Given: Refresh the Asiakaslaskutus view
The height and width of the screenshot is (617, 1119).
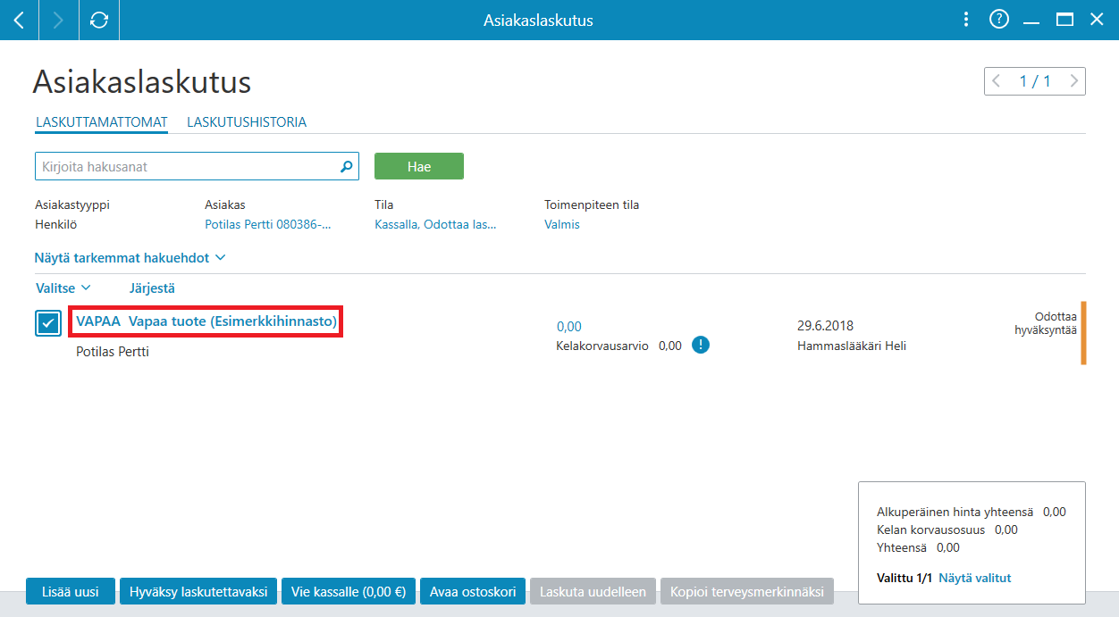Looking at the screenshot, I should tap(99, 20).
